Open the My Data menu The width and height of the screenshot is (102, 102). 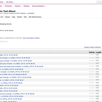pyautogui.click(x=10, y=2)
